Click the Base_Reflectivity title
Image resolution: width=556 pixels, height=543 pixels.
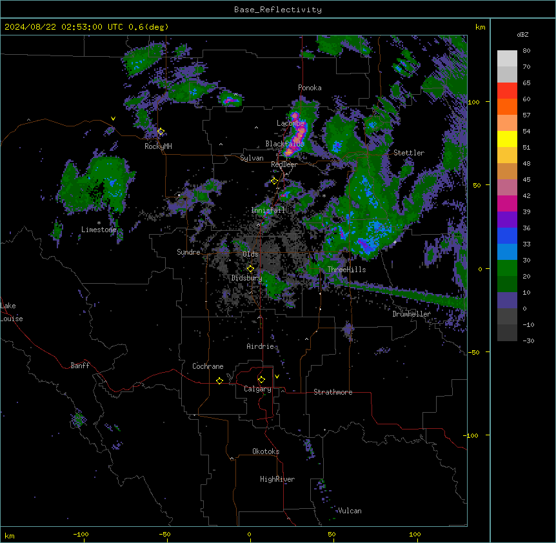point(278,10)
